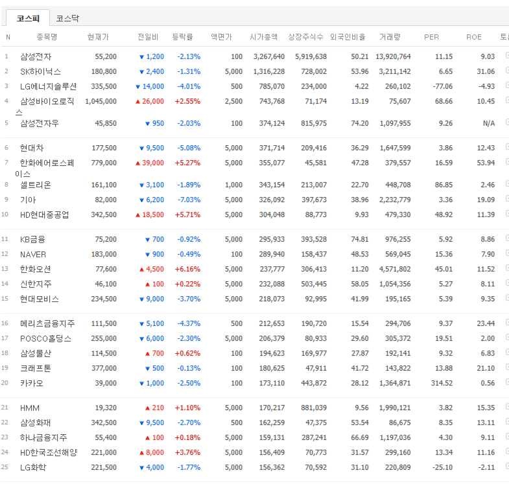Viewport: 509px width, 484px height.
Task: Switch to the 코스피 tab
Action: pyautogui.click(x=28, y=18)
